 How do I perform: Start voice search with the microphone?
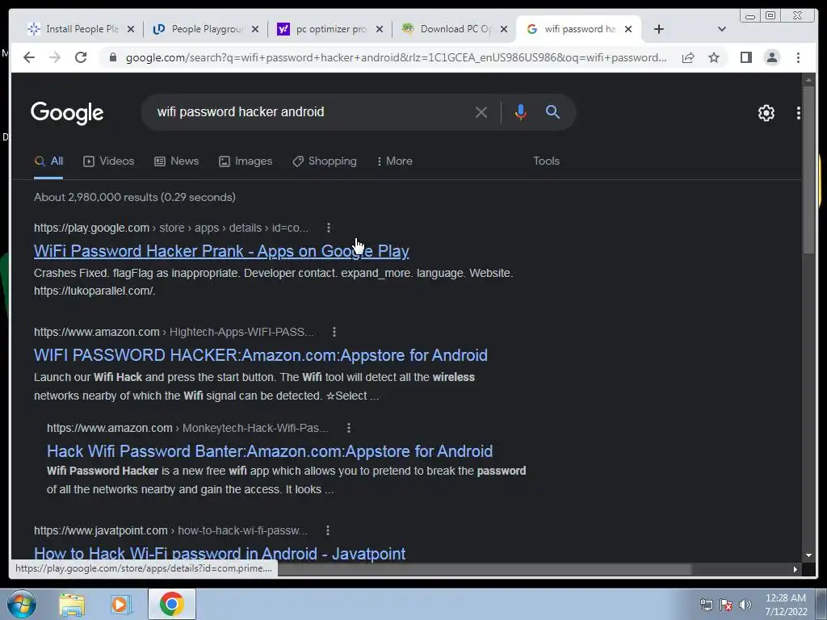pos(521,112)
